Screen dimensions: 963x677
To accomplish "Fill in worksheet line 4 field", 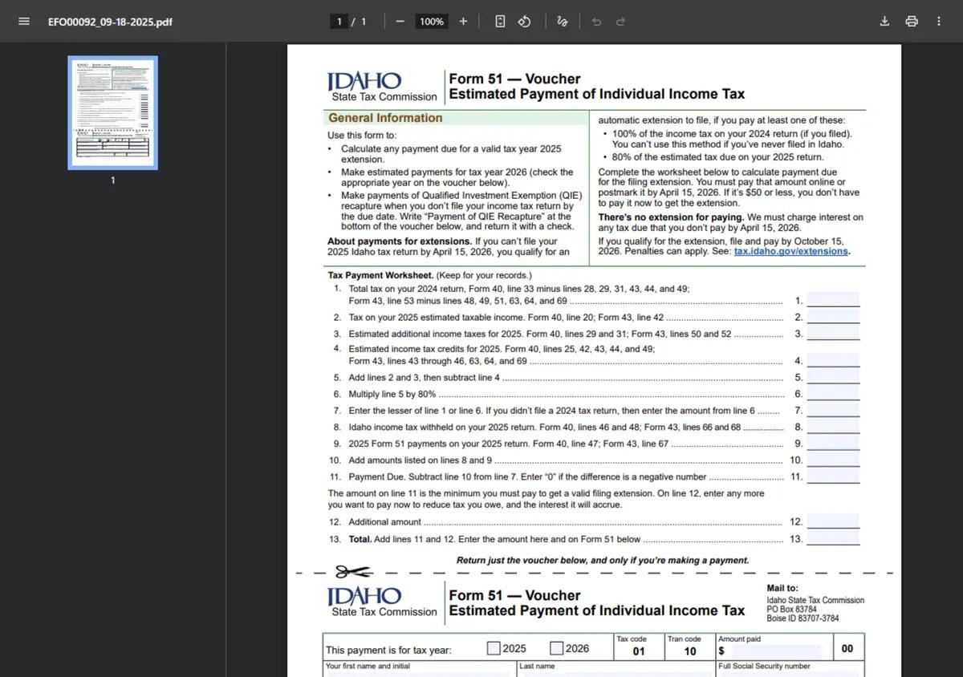I will click(833, 360).
